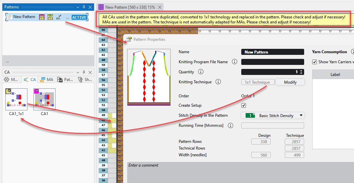Click info icon beside Knitting Technique
Viewport: 354px width, 183px height.
click(x=218, y=82)
